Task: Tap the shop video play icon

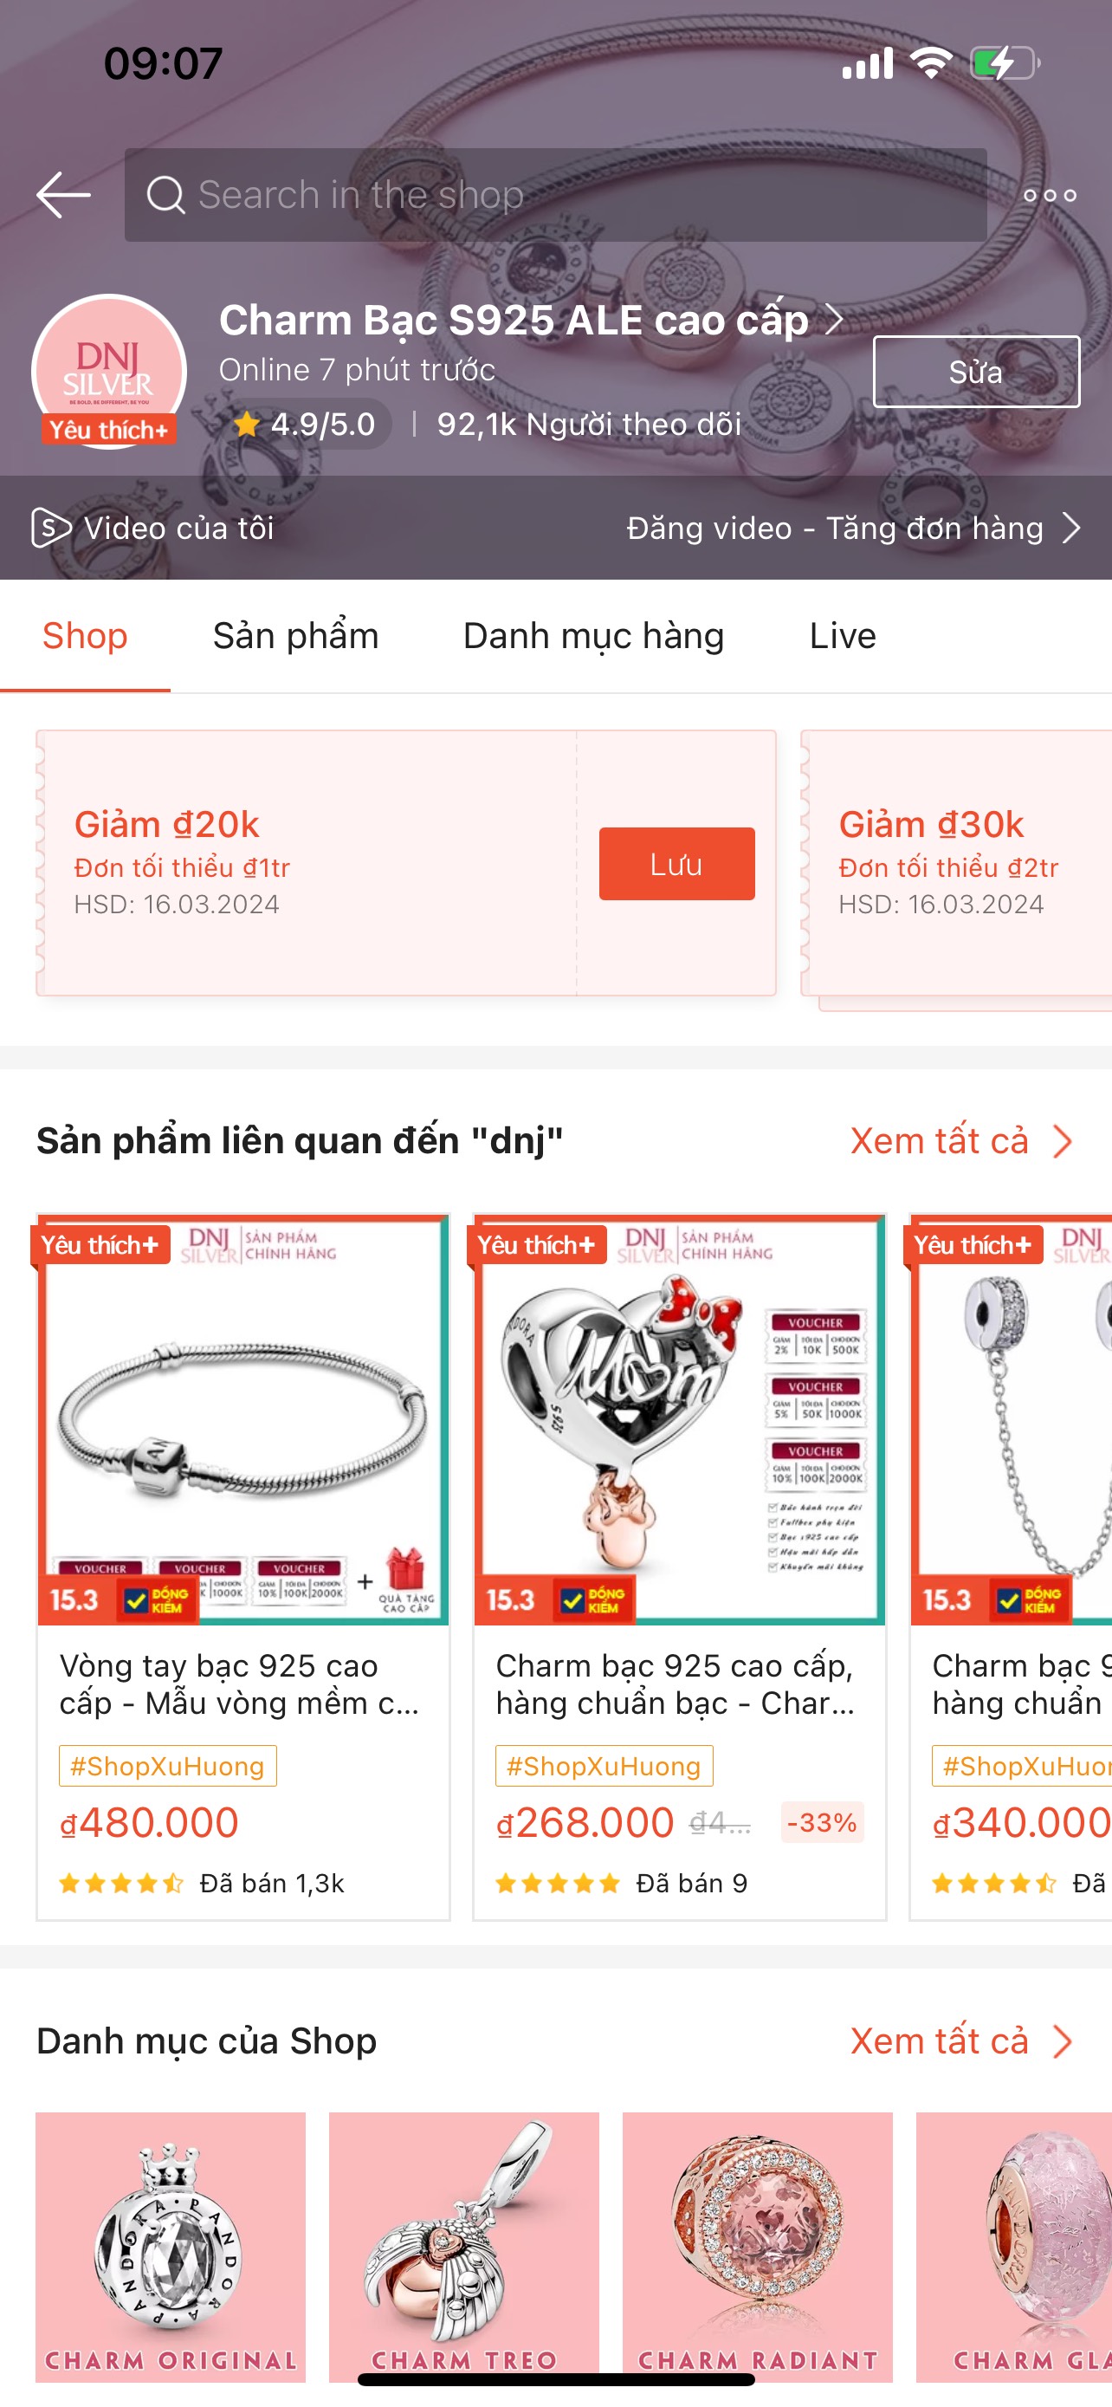Action: pos(50,528)
